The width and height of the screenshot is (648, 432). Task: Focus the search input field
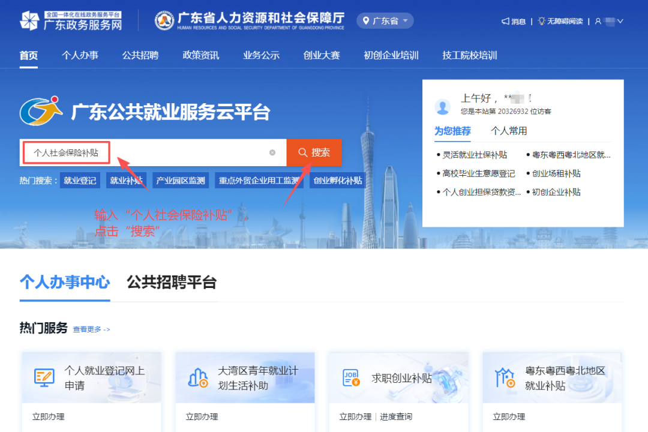(x=153, y=152)
